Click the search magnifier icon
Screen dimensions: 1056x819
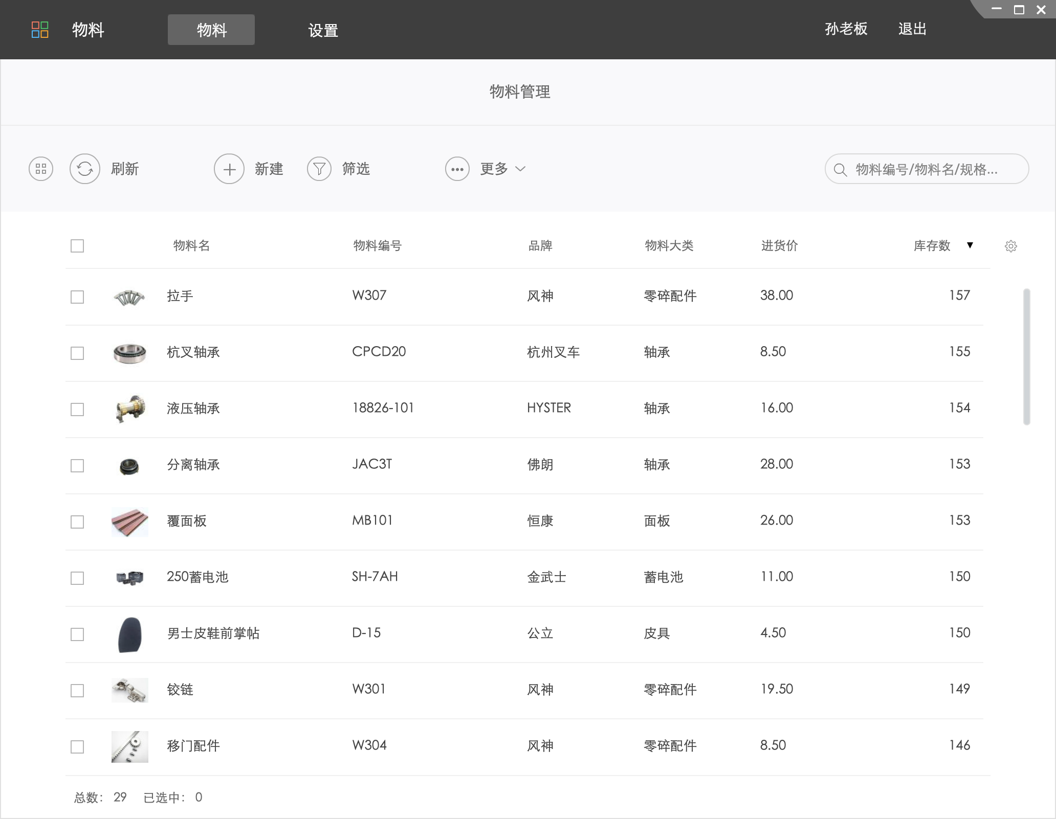coord(840,170)
